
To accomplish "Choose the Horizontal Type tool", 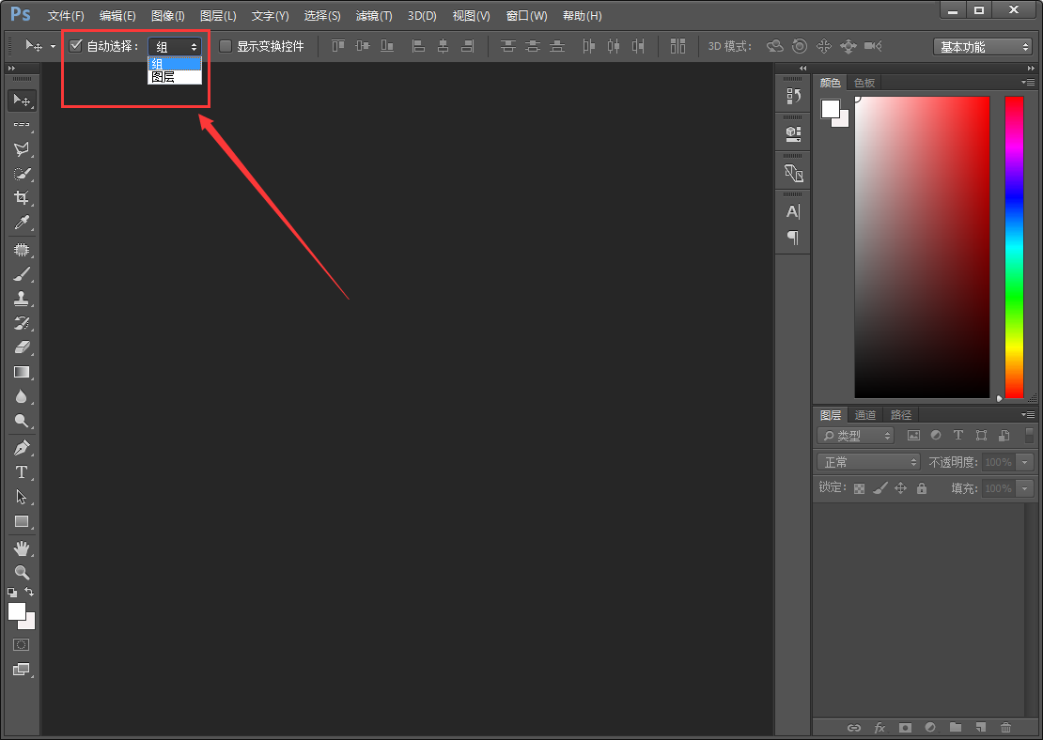I will [x=22, y=471].
